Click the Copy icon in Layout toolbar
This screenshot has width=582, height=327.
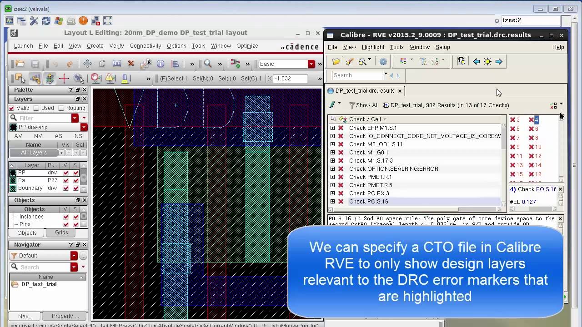(102, 64)
